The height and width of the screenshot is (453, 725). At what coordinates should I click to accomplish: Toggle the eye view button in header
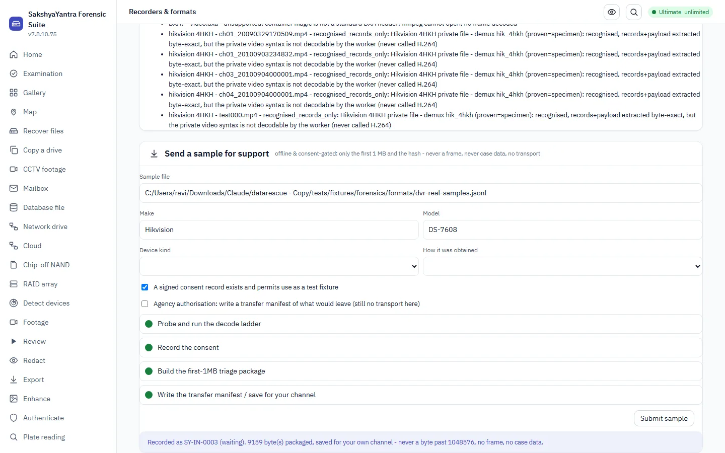(x=612, y=12)
